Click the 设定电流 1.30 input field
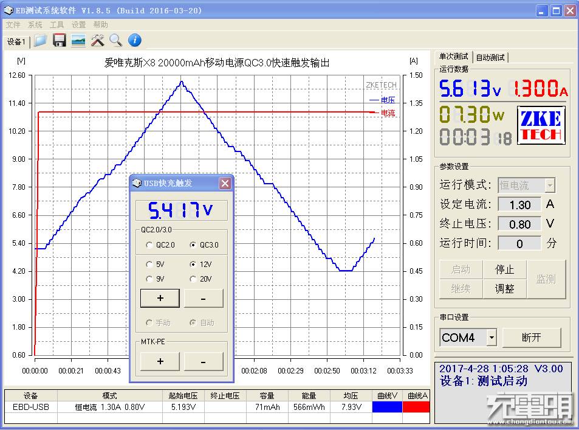Viewport: 579px width, 430px height. point(519,204)
